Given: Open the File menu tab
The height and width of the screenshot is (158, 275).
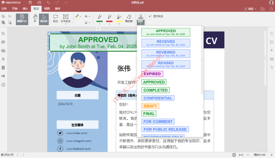Looking at the screenshot, I should [4, 9].
